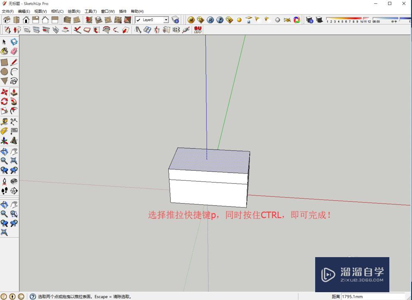Click the Sandbox Flip Edge icon
This screenshot has width=412, height=300.
pyautogui.click(x=127, y=20)
